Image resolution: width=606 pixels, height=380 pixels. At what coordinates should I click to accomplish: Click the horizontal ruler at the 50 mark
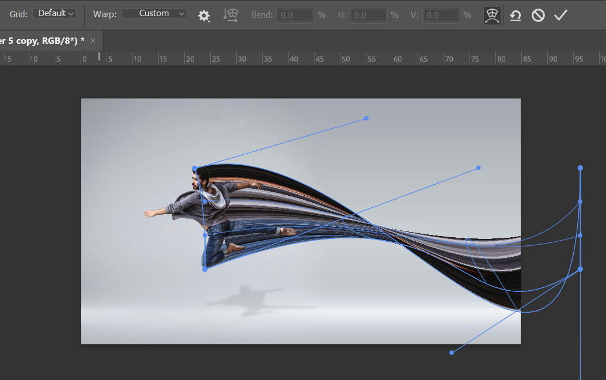(x=345, y=59)
